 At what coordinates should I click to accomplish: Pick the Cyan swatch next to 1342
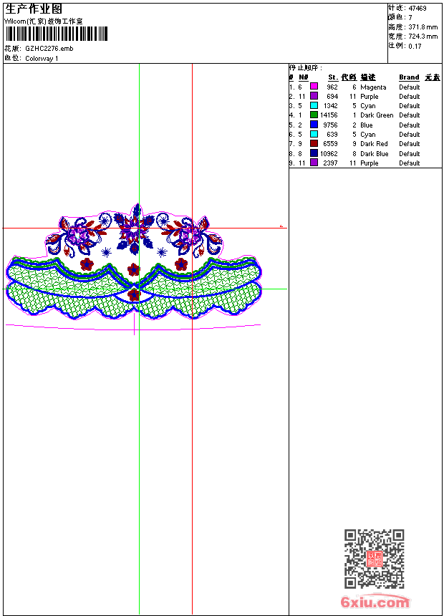coord(314,105)
